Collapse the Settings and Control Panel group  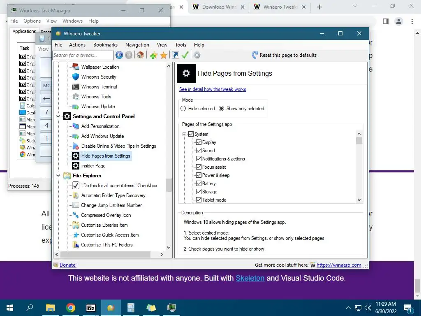[58, 116]
